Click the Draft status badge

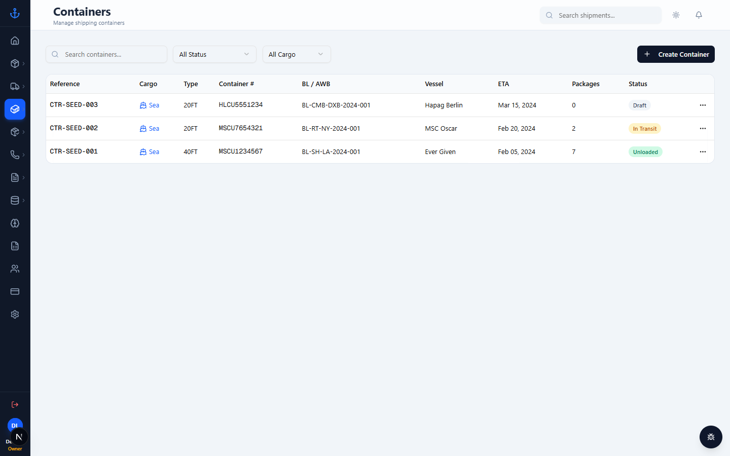tap(639, 105)
